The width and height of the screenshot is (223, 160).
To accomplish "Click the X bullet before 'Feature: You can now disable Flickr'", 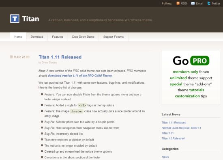I will coord(42,94).
